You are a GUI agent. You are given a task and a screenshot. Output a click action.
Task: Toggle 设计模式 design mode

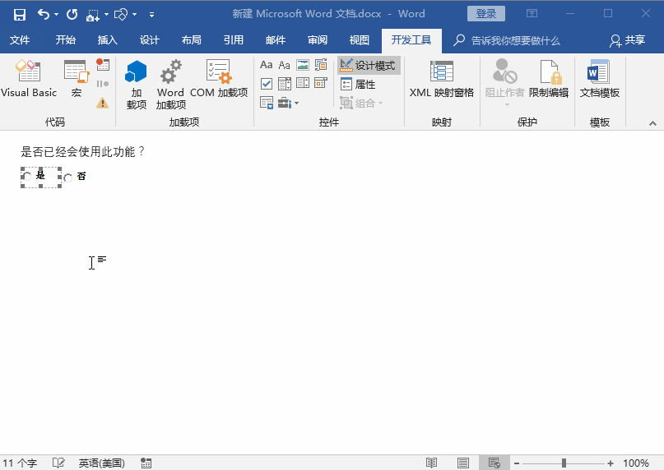click(x=368, y=66)
